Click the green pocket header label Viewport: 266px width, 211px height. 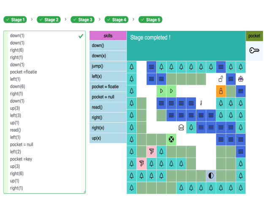pyautogui.click(x=254, y=36)
